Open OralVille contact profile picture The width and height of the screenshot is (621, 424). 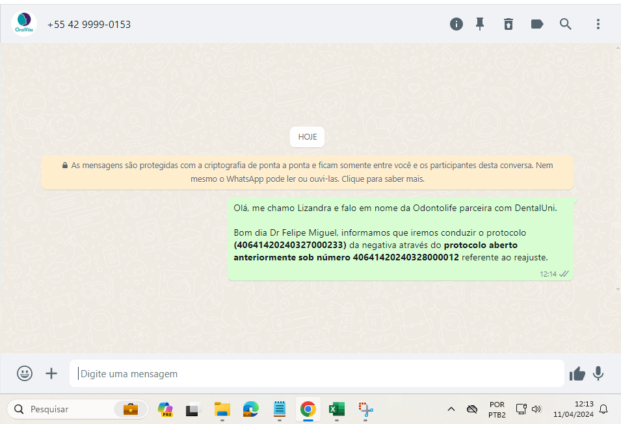click(x=24, y=24)
